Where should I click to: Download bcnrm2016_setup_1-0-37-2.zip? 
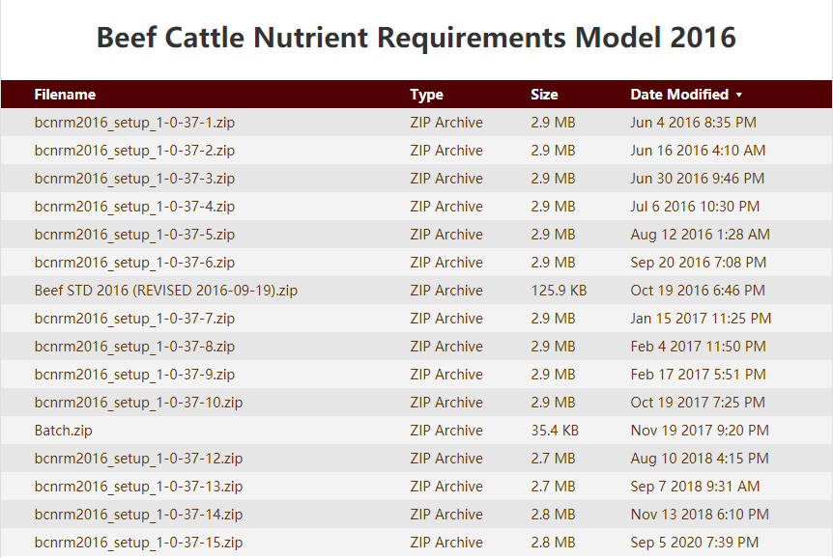click(x=134, y=151)
